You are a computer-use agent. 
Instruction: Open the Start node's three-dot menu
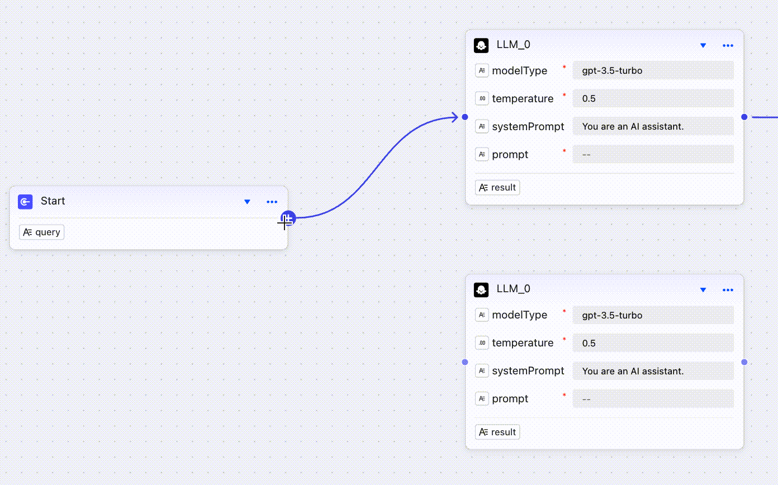pos(272,202)
